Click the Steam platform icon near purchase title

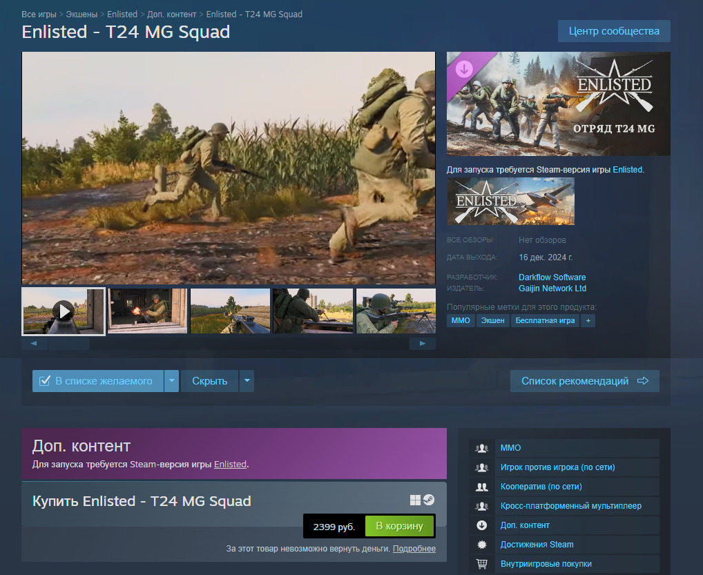point(429,500)
